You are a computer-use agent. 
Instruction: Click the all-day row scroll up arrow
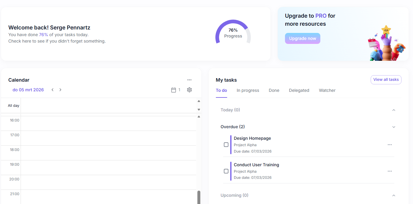click(199, 101)
